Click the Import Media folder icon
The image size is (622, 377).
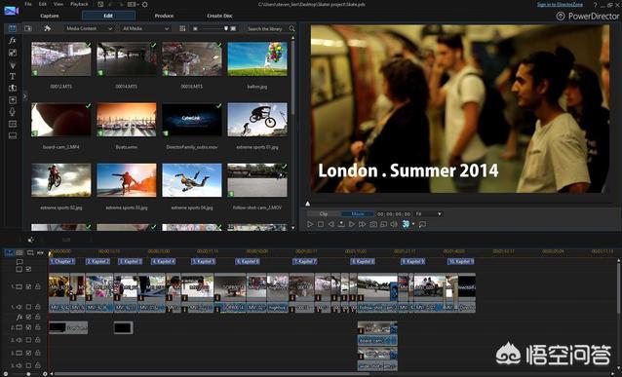click(x=27, y=28)
